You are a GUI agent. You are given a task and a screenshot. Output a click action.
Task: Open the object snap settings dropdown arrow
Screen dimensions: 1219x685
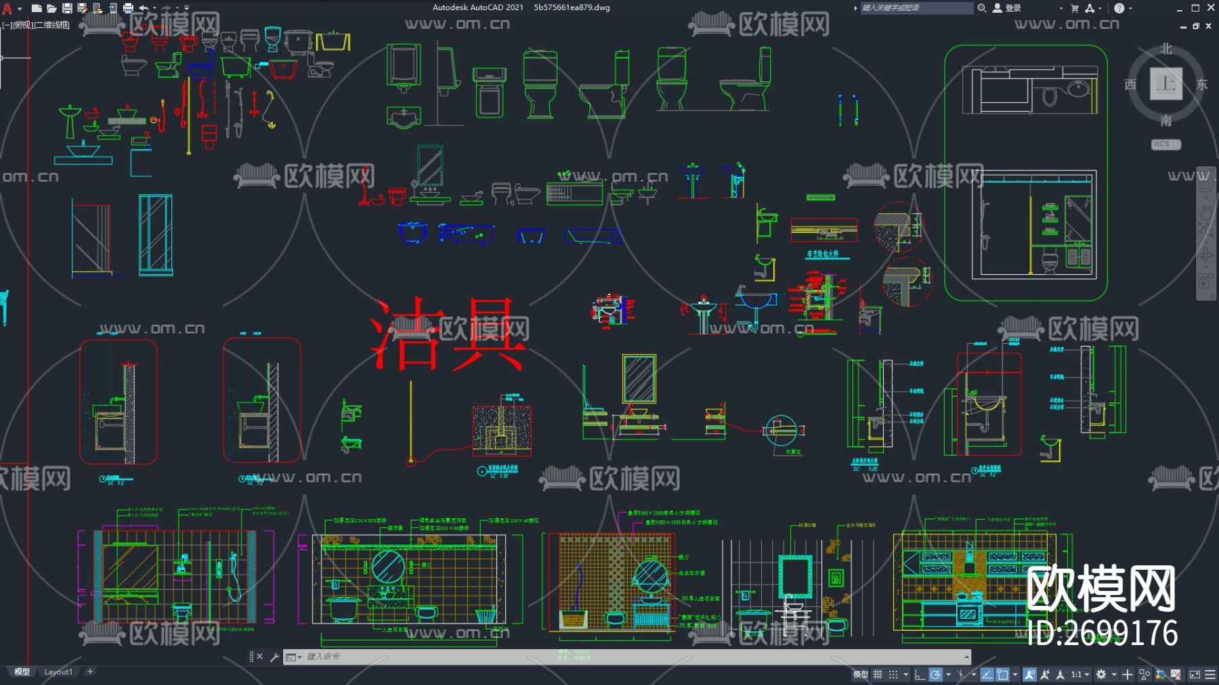pyautogui.click(x=1014, y=674)
